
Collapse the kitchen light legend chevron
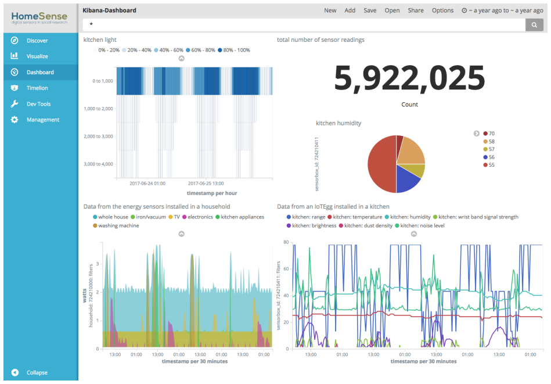pyautogui.click(x=181, y=58)
